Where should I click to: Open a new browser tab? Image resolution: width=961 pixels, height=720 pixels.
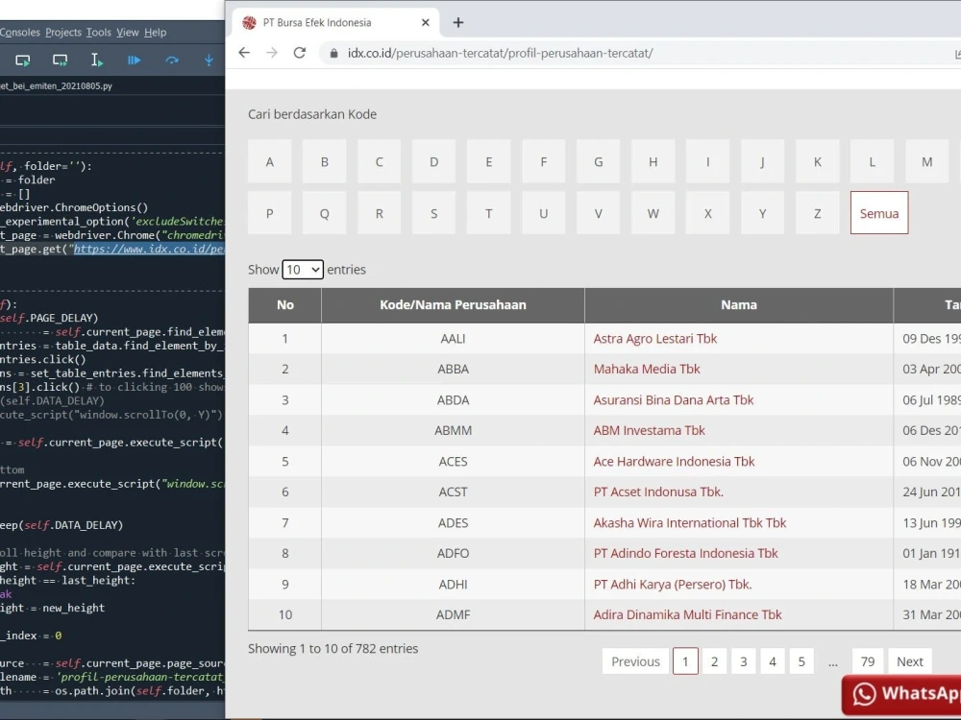457,23
